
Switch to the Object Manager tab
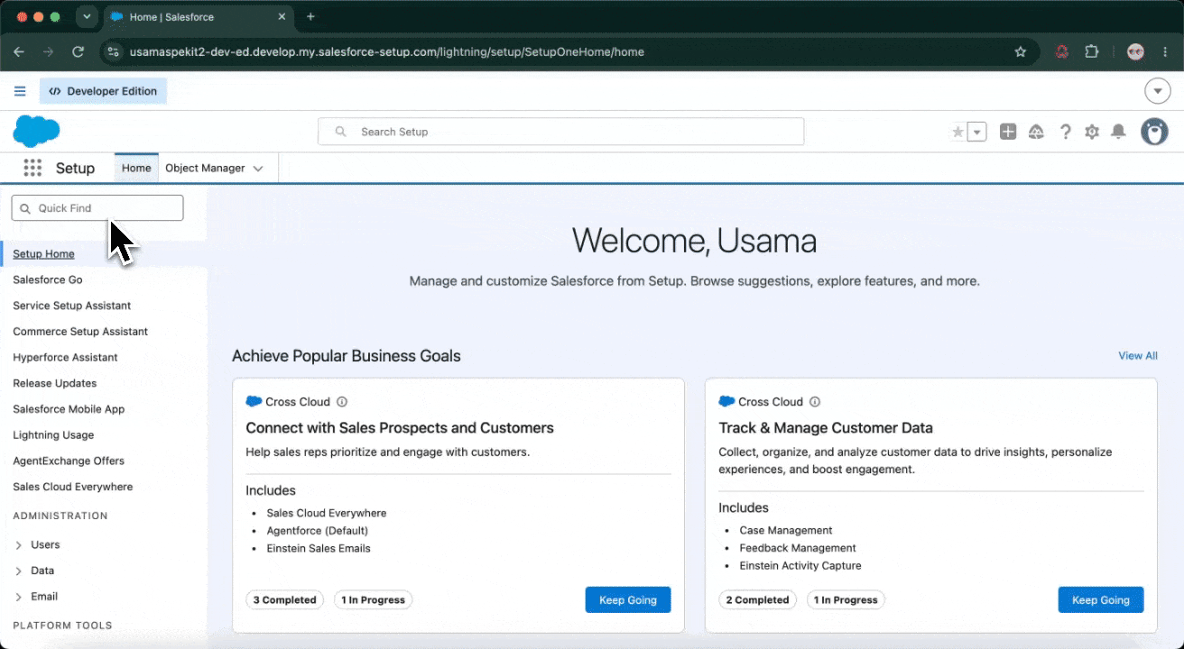pyautogui.click(x=205, y=169)
